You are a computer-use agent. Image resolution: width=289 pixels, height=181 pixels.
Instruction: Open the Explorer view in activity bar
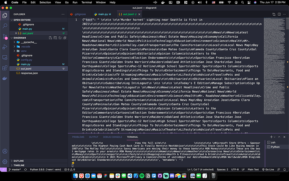pos(5,15)
